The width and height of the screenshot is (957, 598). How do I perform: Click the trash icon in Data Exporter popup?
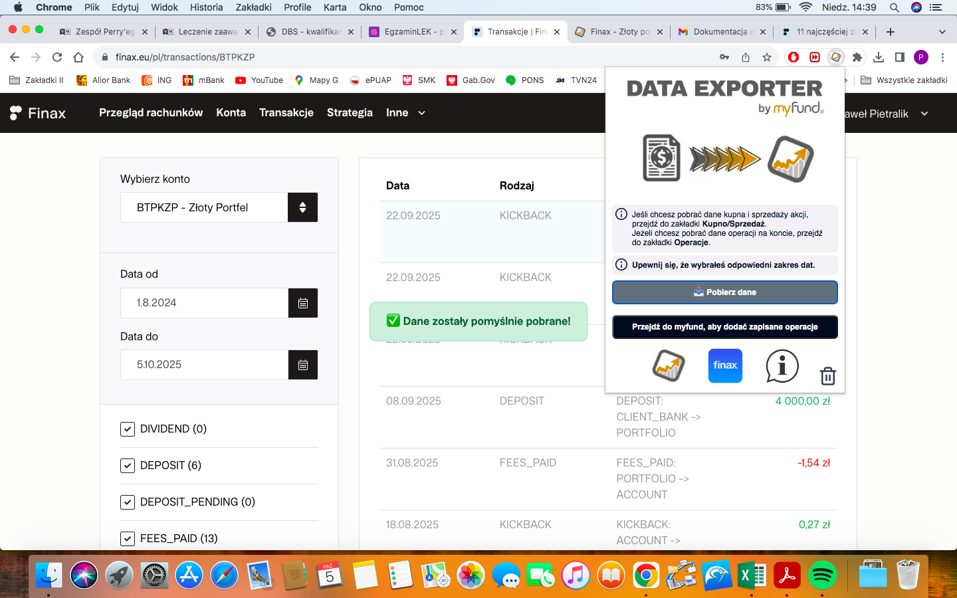pyautogui.click(x=827, y=376)
